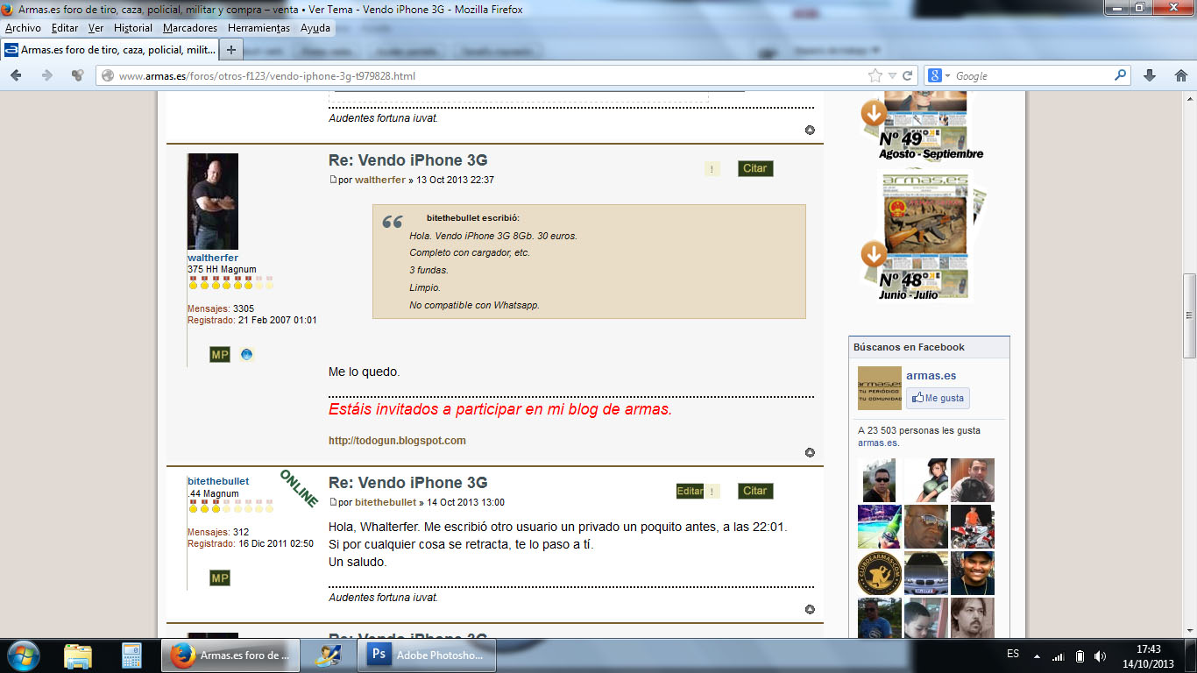Image resolution: width=1197 pixels, height=673 pixels.
Task: Like armas.es with the Me gusta button
Action: coord(938,398)
